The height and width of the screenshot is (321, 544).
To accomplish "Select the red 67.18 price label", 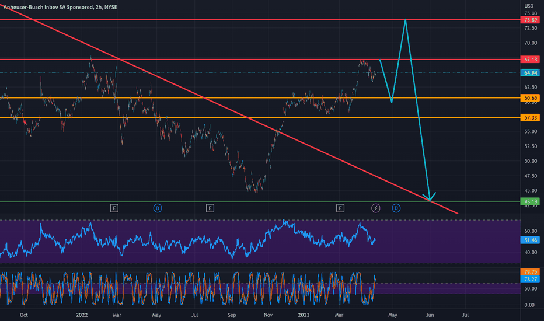I will click(530, 60).
